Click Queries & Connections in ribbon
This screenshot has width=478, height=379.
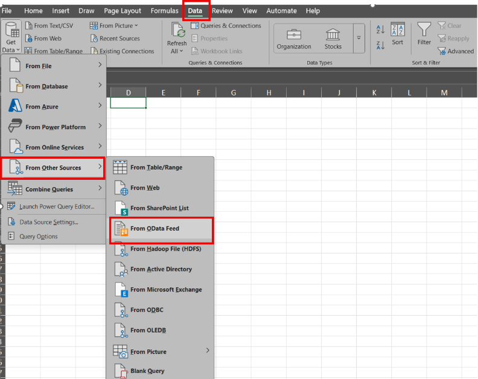226,26
